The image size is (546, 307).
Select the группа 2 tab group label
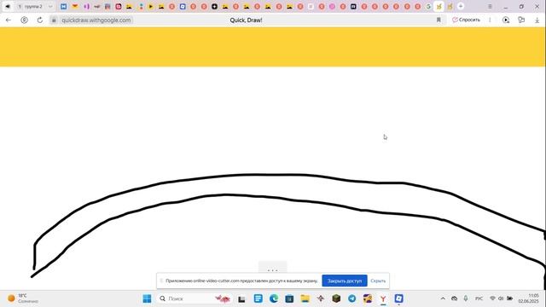33,6
